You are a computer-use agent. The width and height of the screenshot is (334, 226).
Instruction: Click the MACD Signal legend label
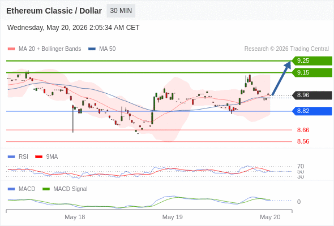[71, 189]
